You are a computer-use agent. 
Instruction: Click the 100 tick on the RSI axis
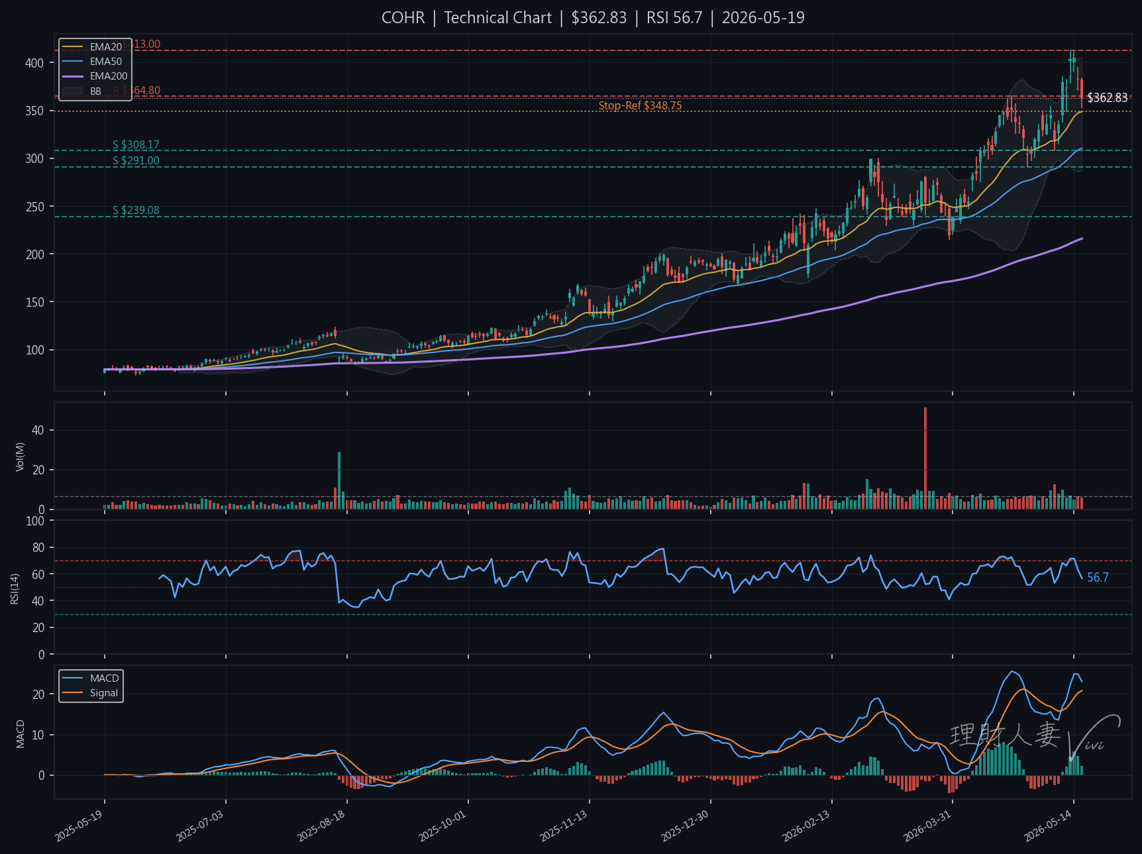pyautogui.click(x=35, y=521)
